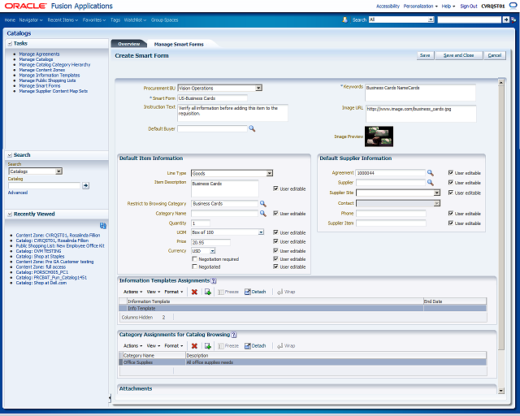
Task: Add row in Information Templates Assignments
Action: tap(208, 292)
